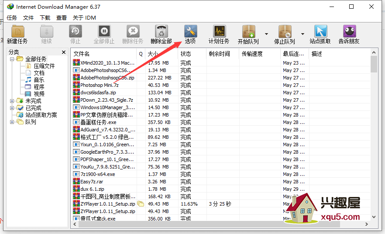This screenshot has width=385, height=234.
Task: Select the PDFShaper_10.1 file row
Action: click(221, 159)
